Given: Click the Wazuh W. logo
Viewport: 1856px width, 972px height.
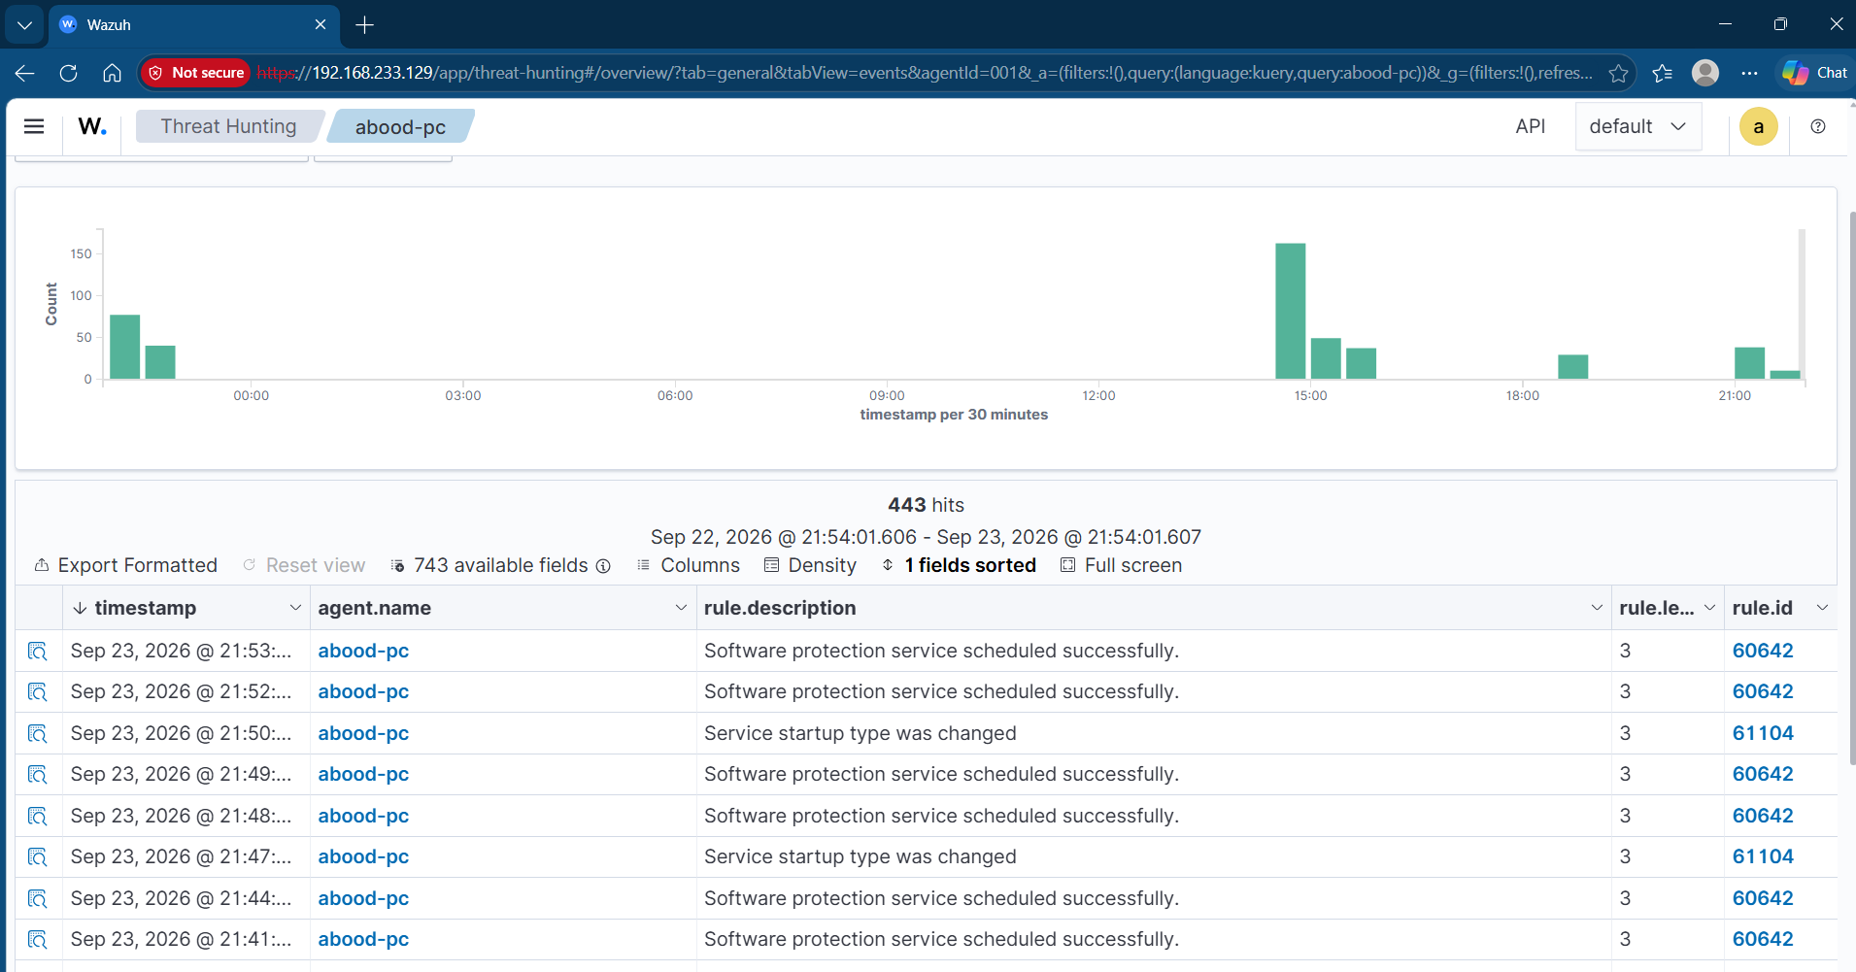Looking at the screenshot, I should click(x=92, y=126).
